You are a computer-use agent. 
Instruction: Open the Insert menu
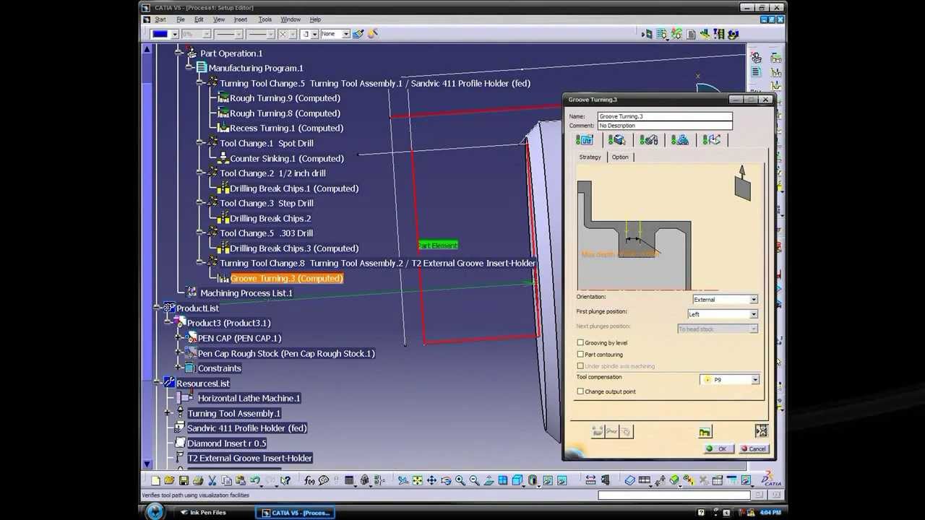(241, 19)
